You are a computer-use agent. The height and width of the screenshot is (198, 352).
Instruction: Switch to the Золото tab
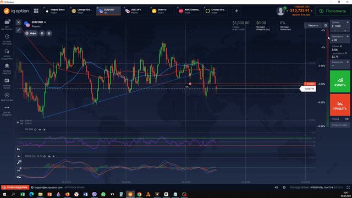pos(162,11)
